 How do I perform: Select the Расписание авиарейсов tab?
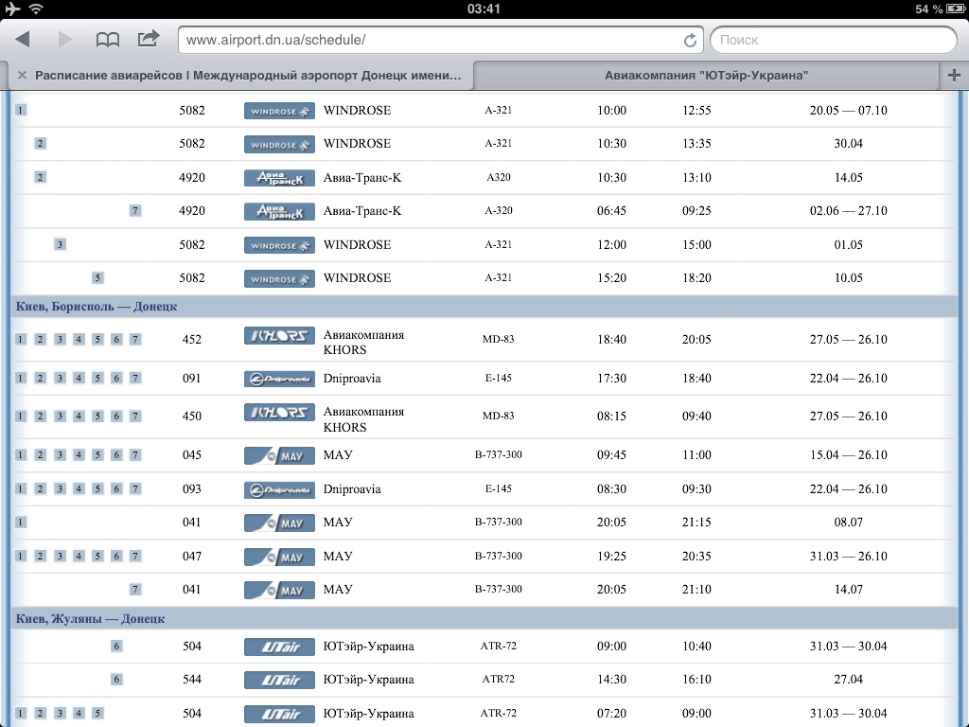pyautogui.click(x=248, y=76)
